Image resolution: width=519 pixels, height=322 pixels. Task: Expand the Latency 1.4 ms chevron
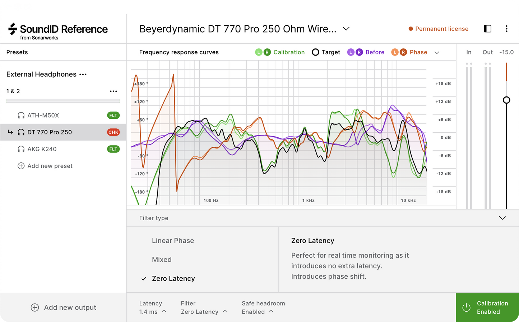click(x=164, y=311)
